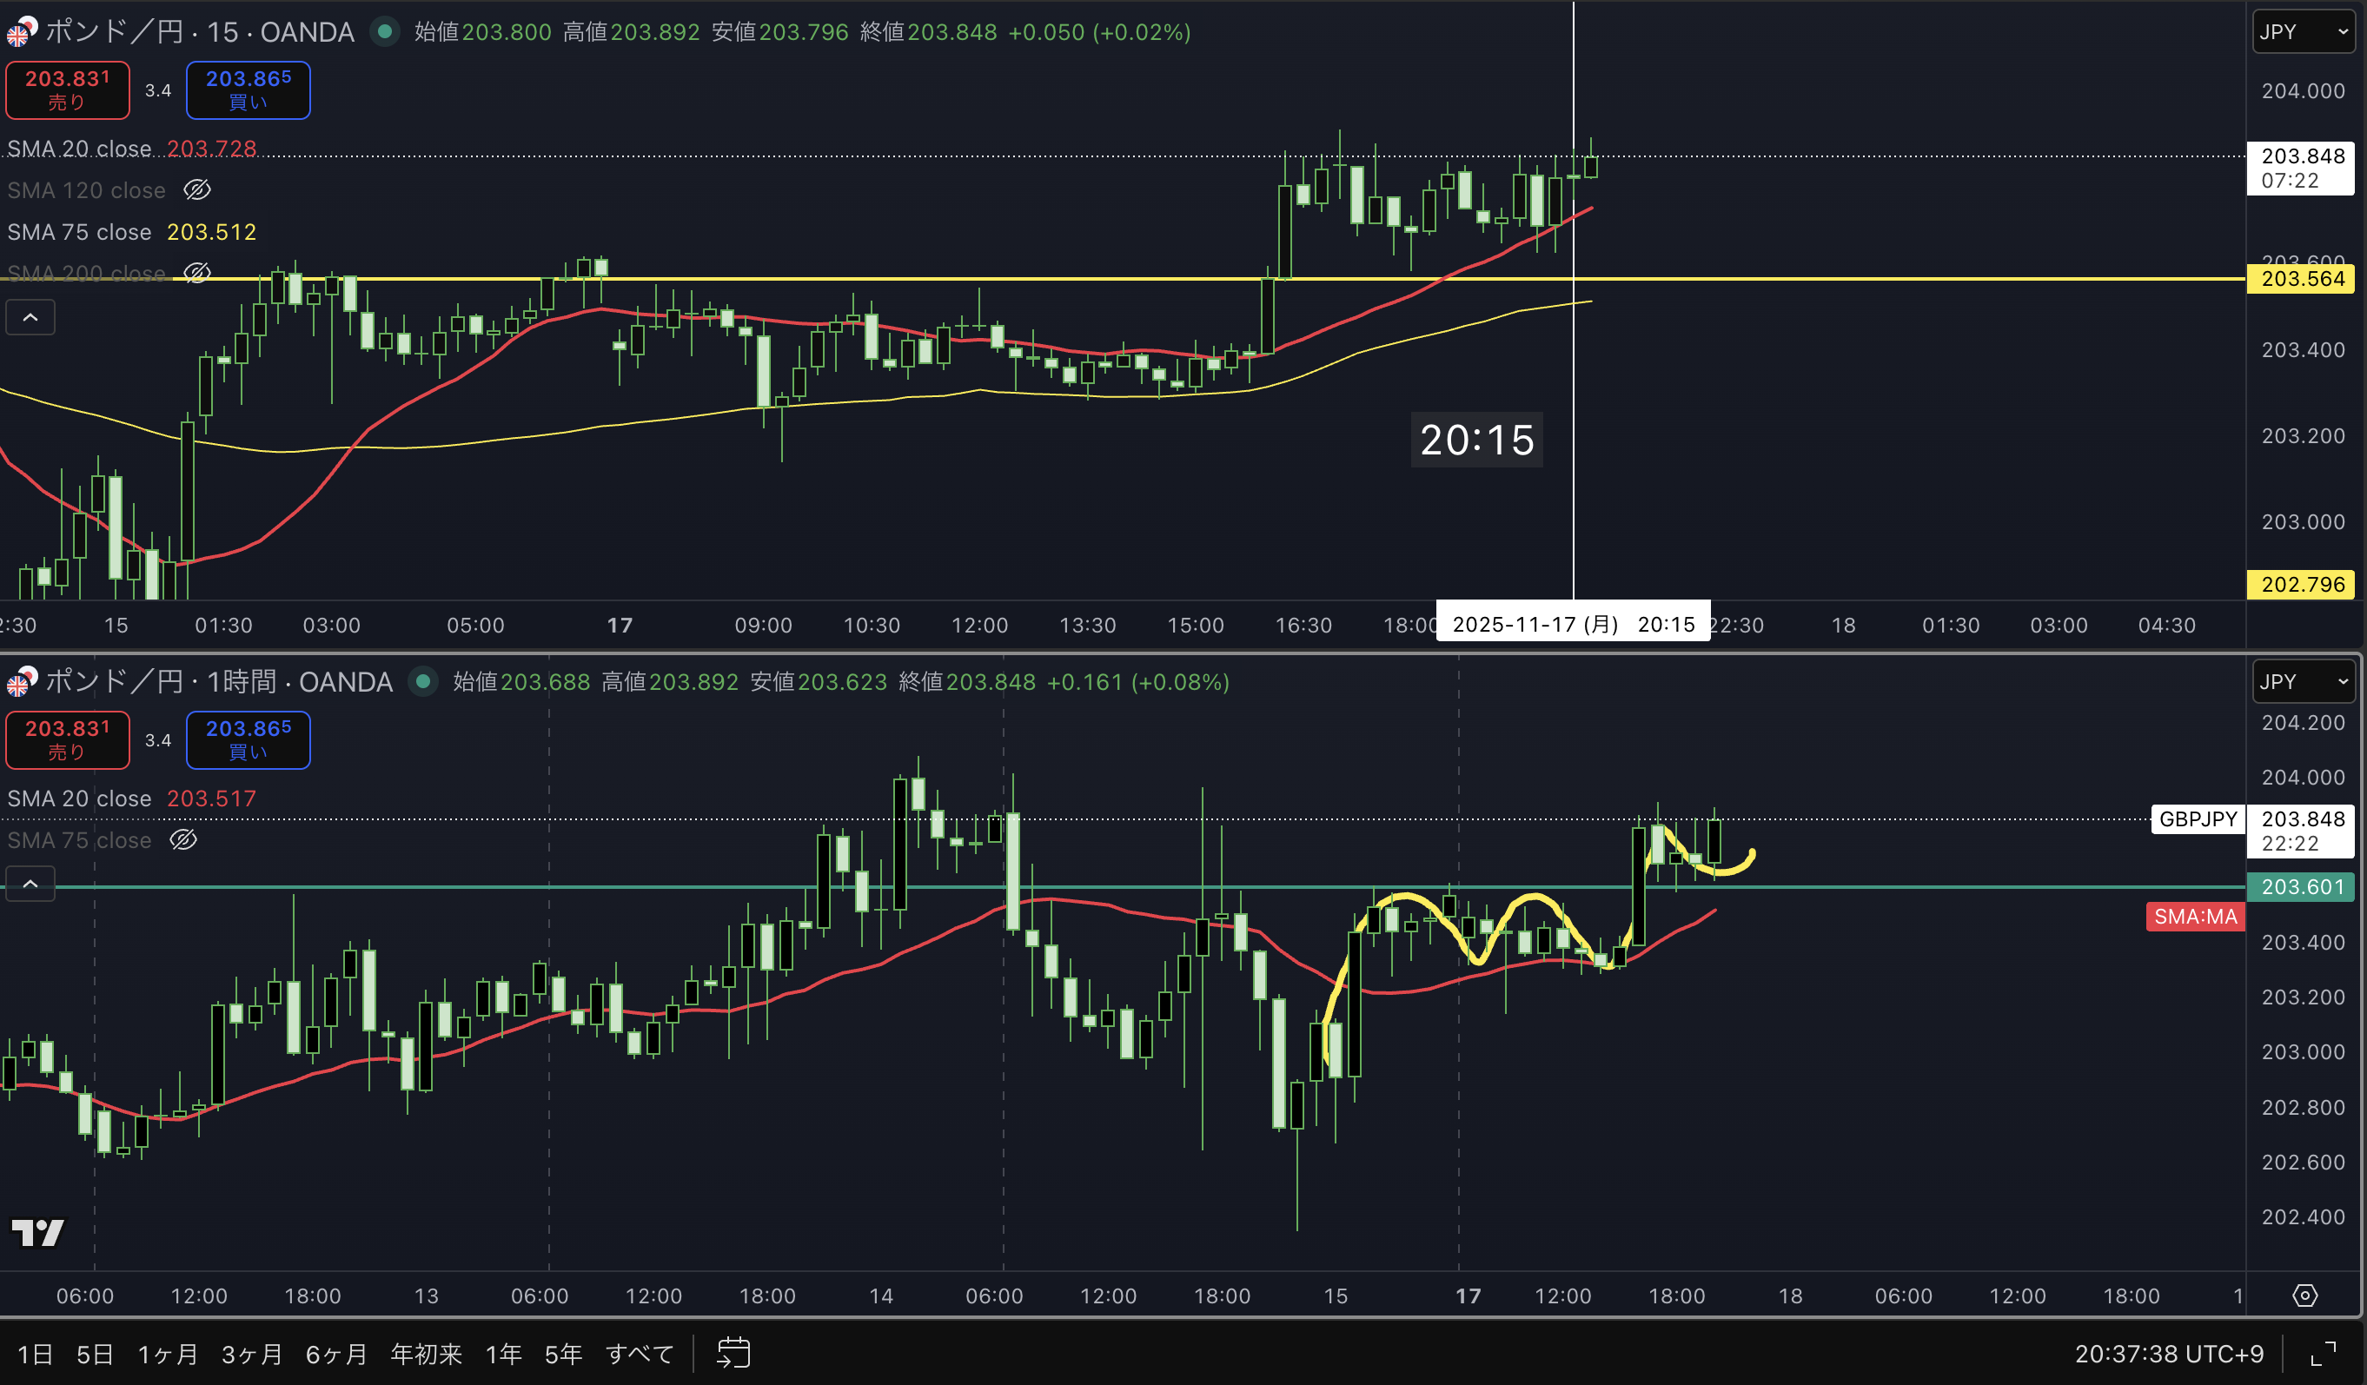The height and width of the screenshot is (1385, 2367).
Task: Open chart settings gear icon on time axis
Action: point(2304,1296)
